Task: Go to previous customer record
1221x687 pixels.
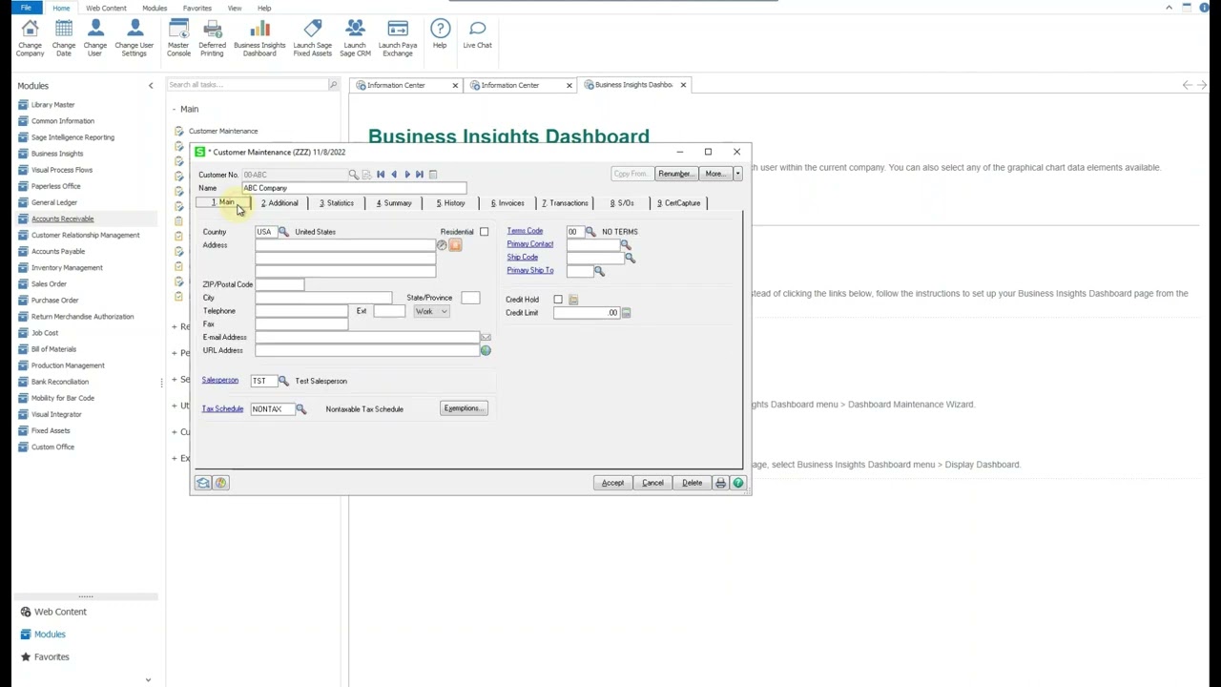Action: 394,175
